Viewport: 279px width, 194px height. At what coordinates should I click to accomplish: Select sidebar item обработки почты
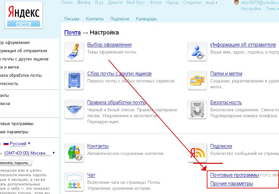(x=21, y=75)
